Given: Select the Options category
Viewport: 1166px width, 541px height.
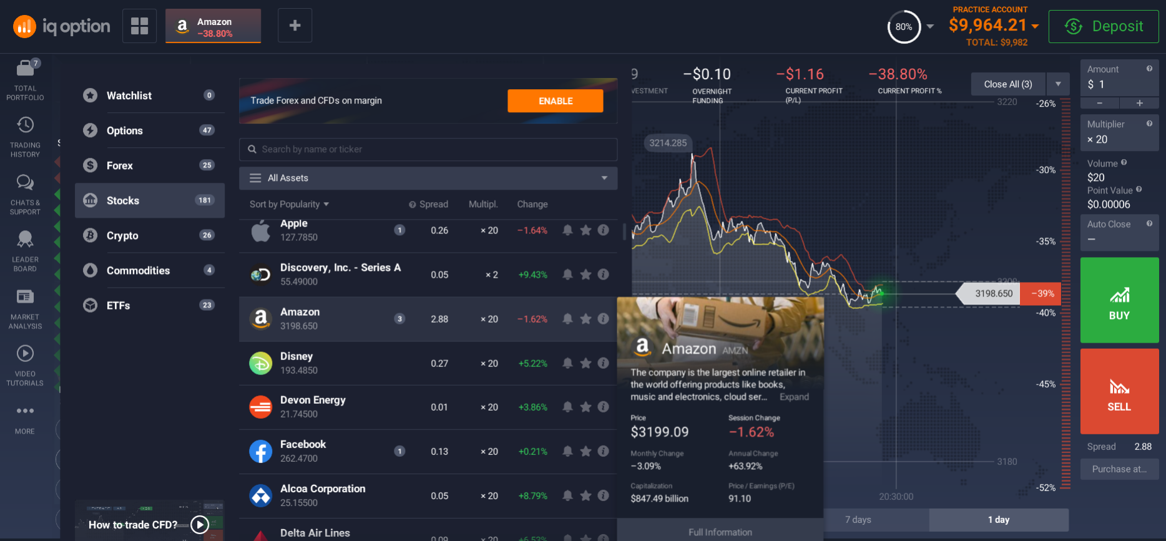Looking at the screenshot, I should [150, 130].
